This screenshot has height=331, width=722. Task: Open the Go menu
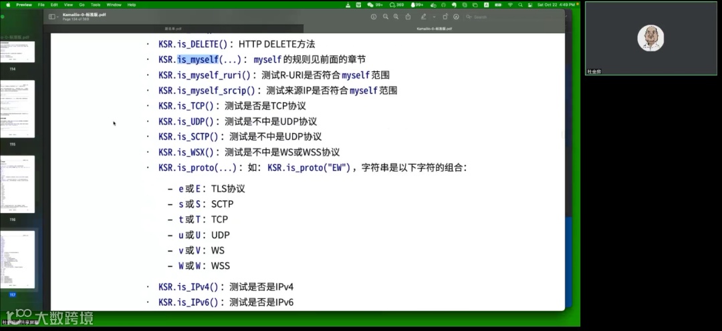click(x=82, y=5)
